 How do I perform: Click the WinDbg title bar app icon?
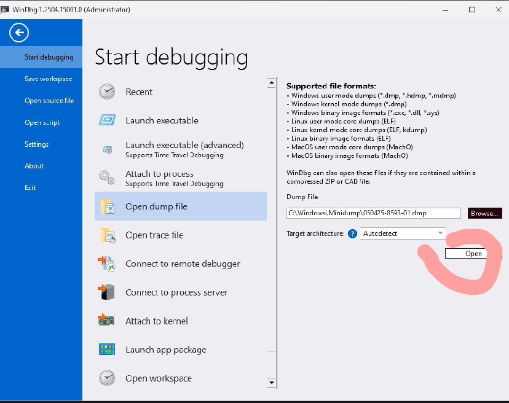tap(4, 9)
